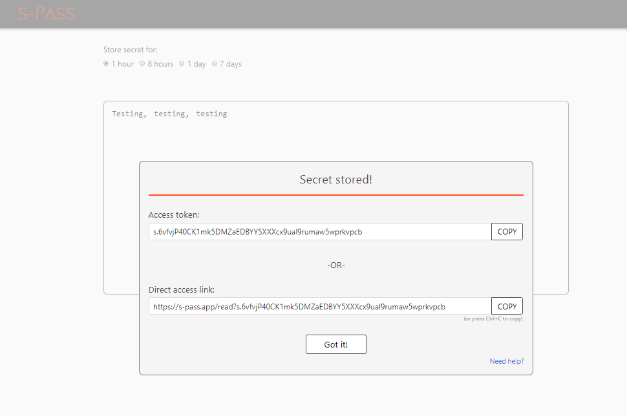
Task: Focus the Access token text field
Action: [319, 232]
